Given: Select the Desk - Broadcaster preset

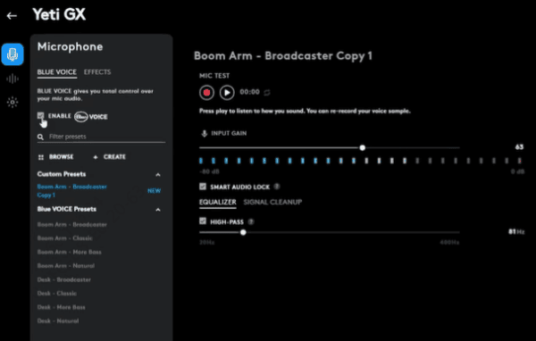Looking at the screenshot, I should [64, 279].
